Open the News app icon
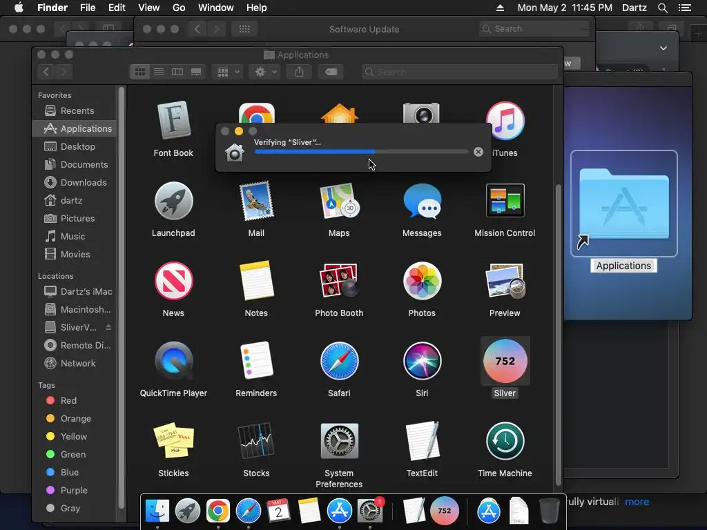The width and height of the screenshot is (707, 530). tap(173, 281)
